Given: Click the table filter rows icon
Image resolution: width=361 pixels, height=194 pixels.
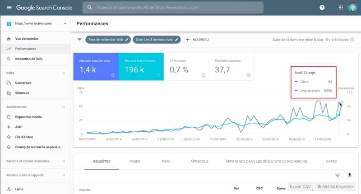Looking at the screenshot, I should (338, 176).
